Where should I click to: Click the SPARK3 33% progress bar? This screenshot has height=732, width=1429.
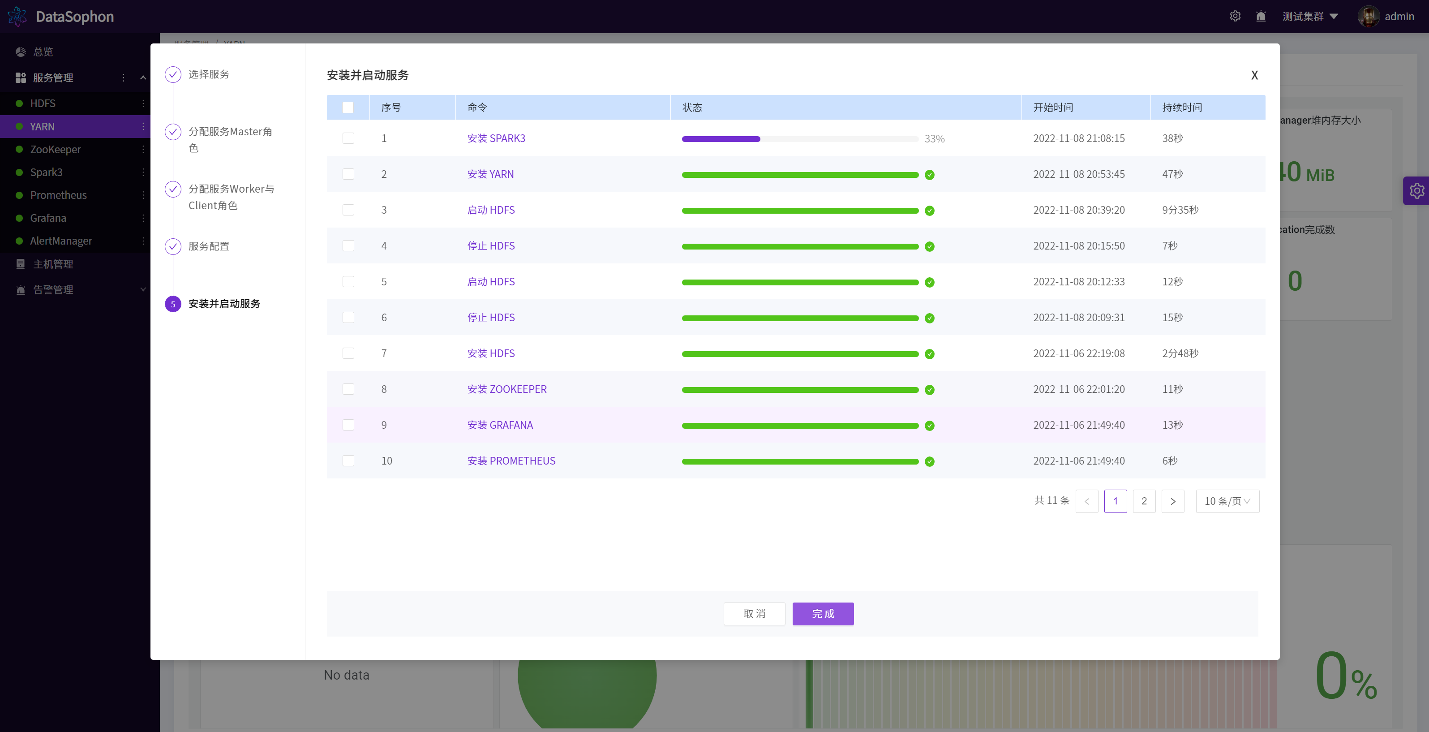[x=800, y=139]
